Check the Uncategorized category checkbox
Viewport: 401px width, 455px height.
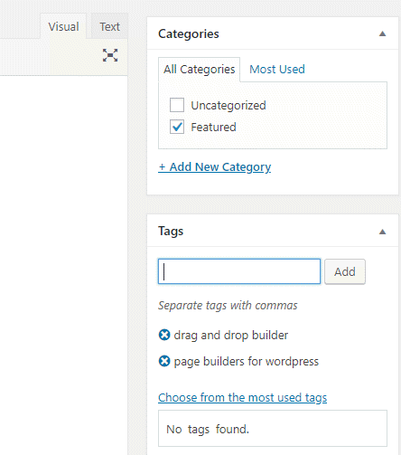177,105
